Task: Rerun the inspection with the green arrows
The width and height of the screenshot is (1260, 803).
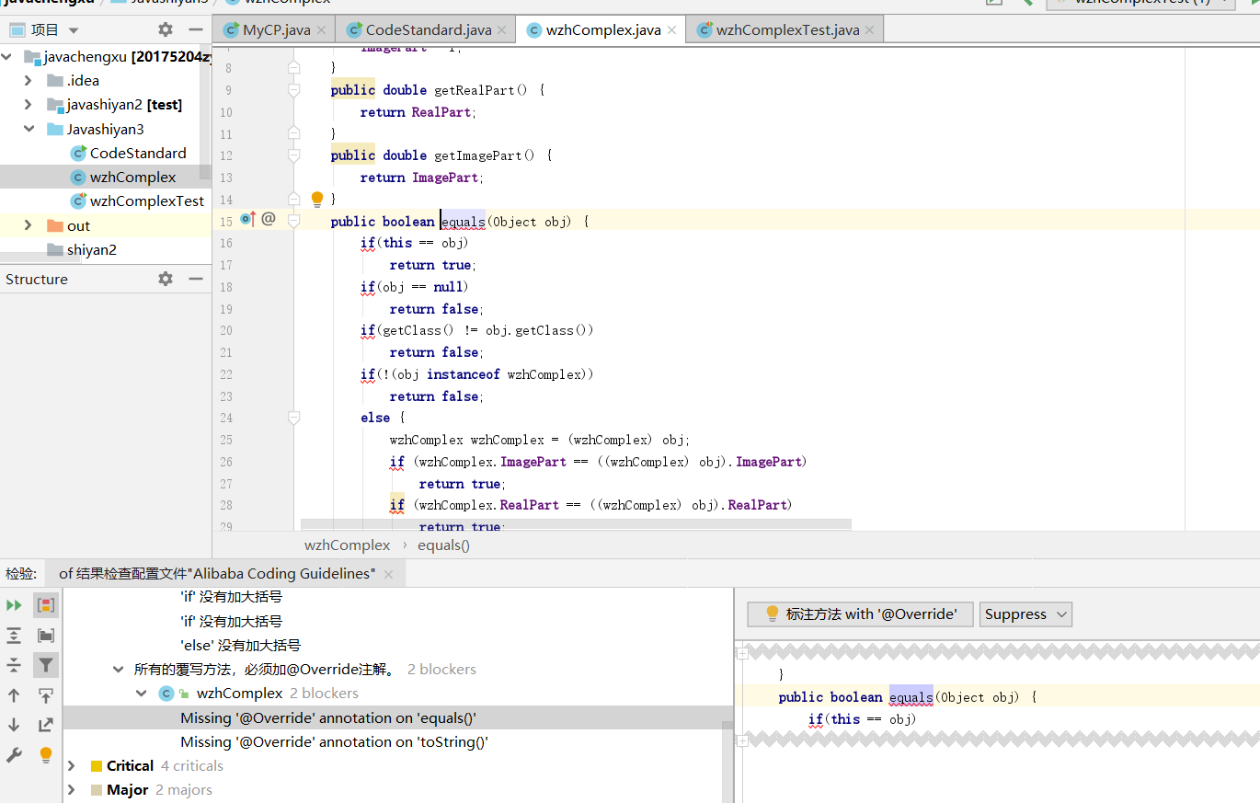Action: [x=14, y=605]
